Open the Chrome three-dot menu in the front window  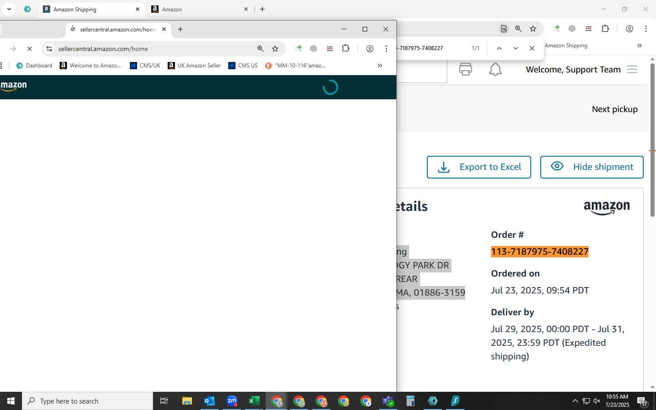386,49
